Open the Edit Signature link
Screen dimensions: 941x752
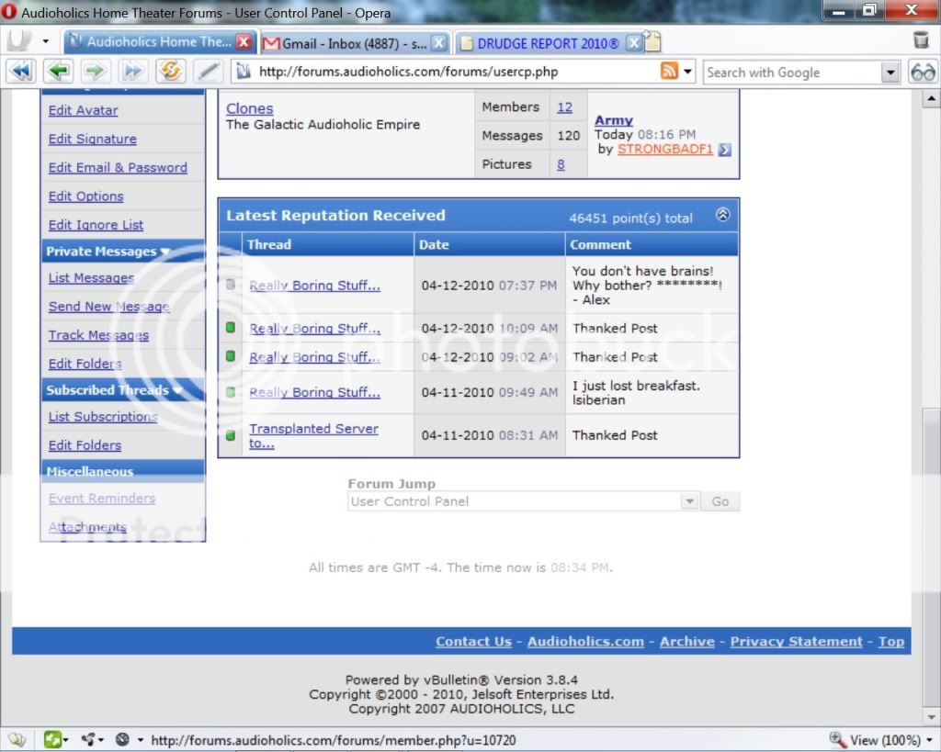coord(92,139)
